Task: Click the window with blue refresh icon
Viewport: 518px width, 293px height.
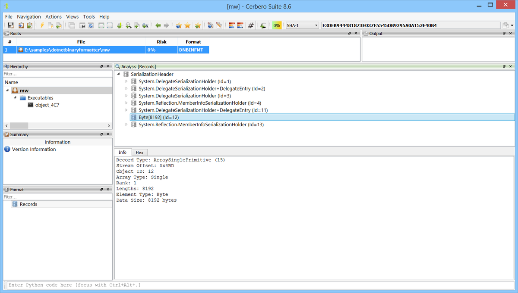Action: coord(91,25)
